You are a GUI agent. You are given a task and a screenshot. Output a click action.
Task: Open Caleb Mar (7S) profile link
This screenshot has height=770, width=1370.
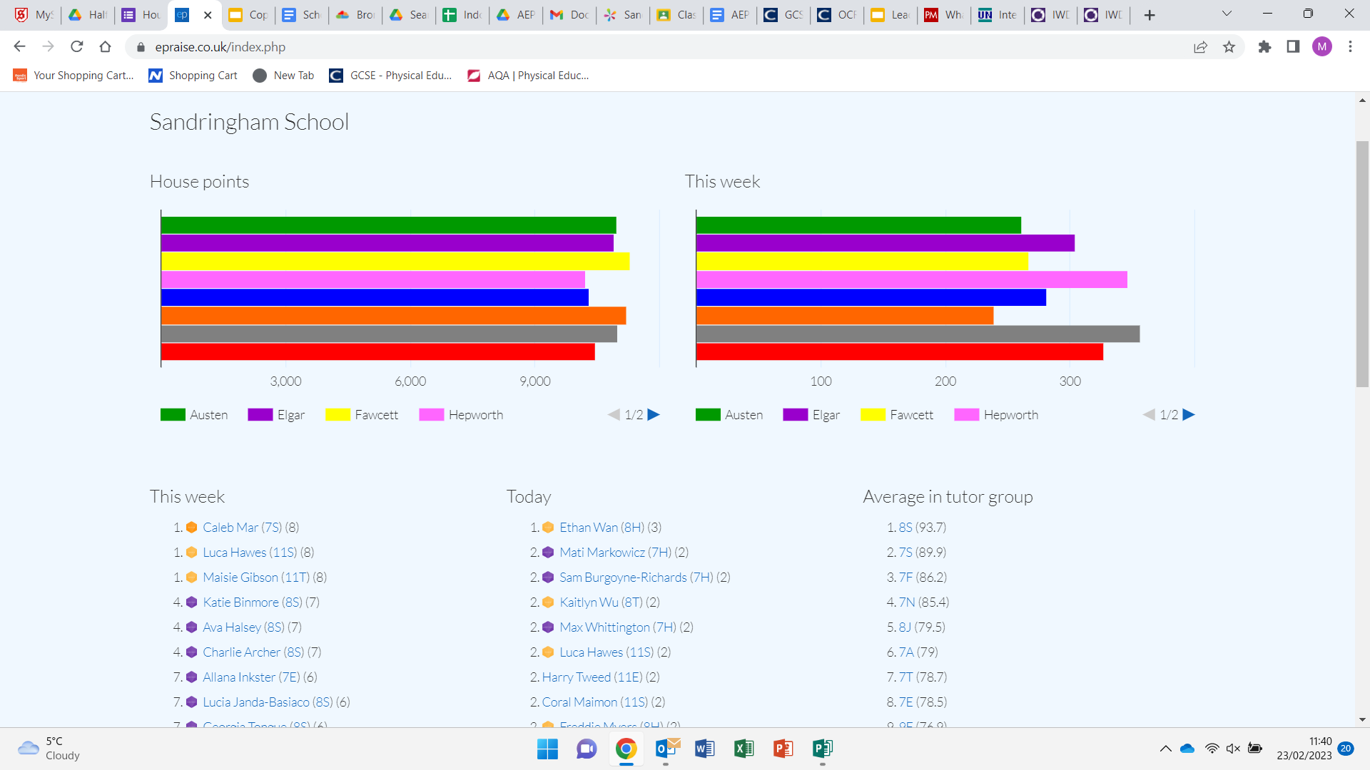(243, 528)
